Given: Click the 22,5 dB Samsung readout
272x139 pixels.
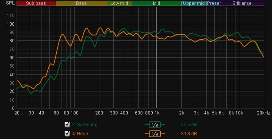Looking at the screenshot, I should 188,125.
